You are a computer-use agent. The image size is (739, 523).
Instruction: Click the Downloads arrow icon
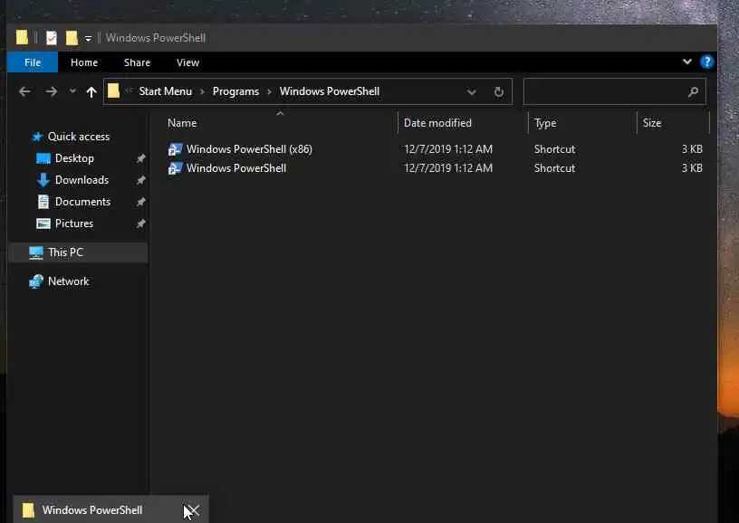pyautogui.click(x=43, y=180)
